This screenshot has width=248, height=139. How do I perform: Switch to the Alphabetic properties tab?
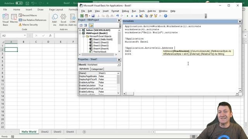tap(84, 69)
